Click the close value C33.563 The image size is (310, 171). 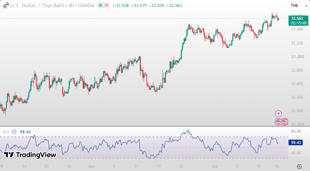point(174,6)
